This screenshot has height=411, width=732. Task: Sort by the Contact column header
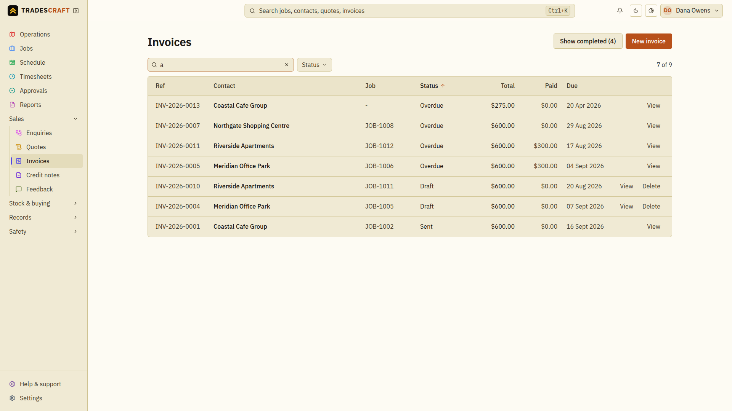point(224,86)
